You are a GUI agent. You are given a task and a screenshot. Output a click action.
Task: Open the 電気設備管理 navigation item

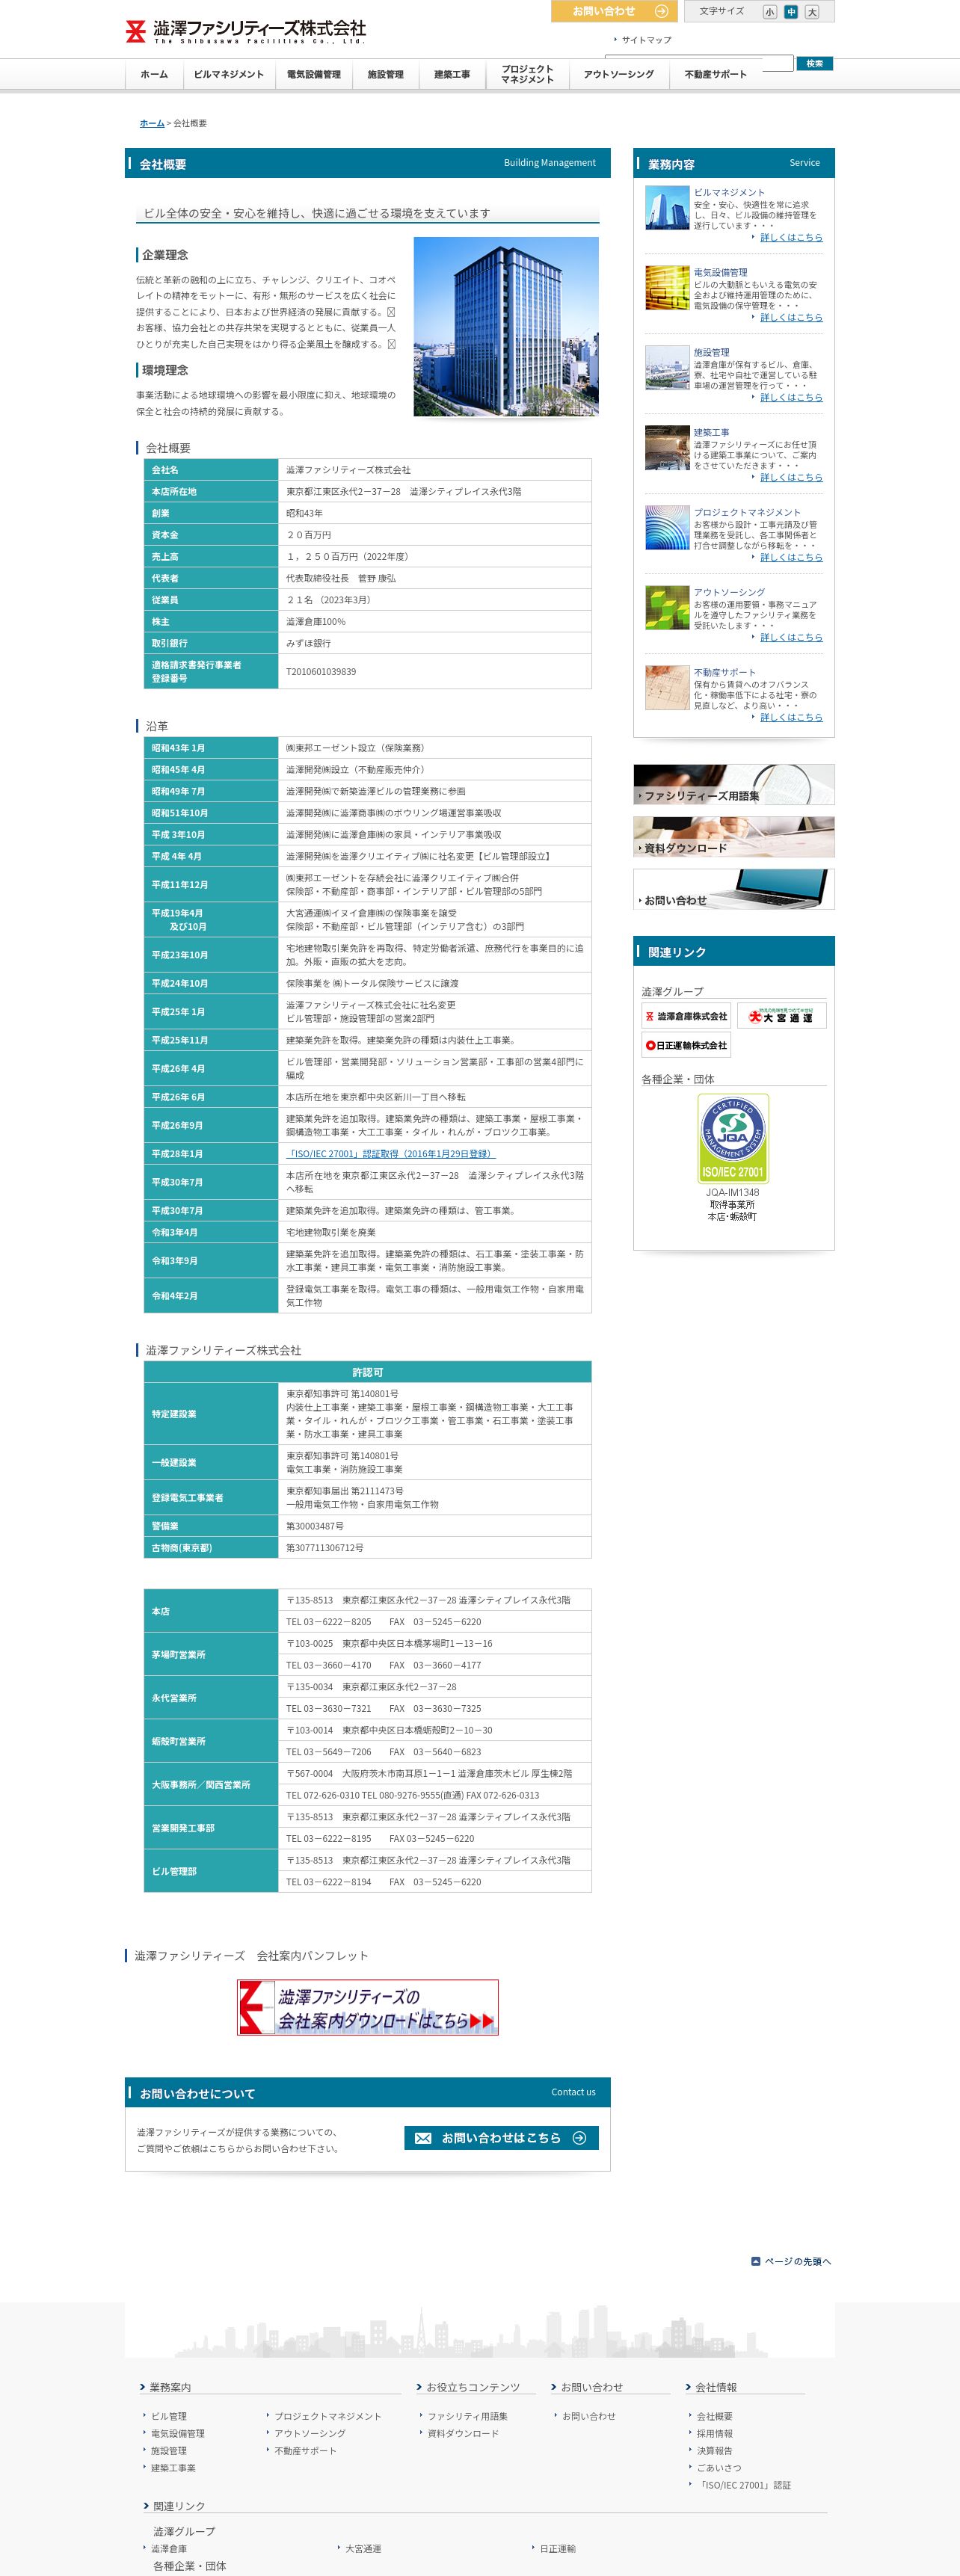[313, 74]
